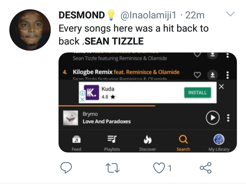Image resolution: width=246 pixels, height=187 pixels.
Task: Open the Playlists tab
Action: click(112, 142)
